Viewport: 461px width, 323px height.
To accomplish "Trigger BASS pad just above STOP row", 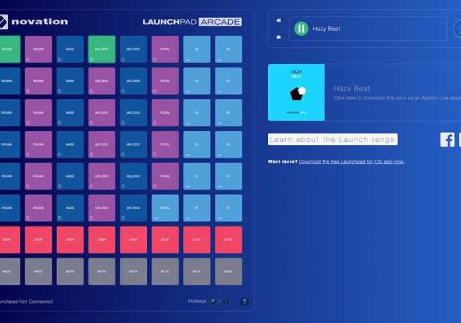I will 70,208.
